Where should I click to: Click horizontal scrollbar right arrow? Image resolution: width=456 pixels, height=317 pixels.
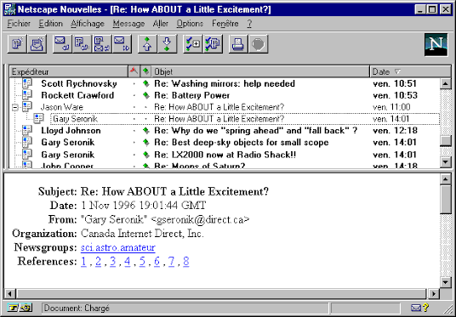(x=434, y=293)
